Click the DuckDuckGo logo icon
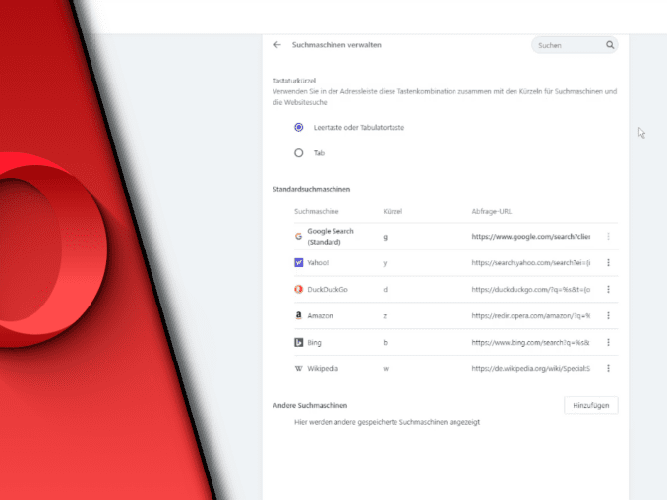This screenshot has height=500, width=667. pos(299,289)
